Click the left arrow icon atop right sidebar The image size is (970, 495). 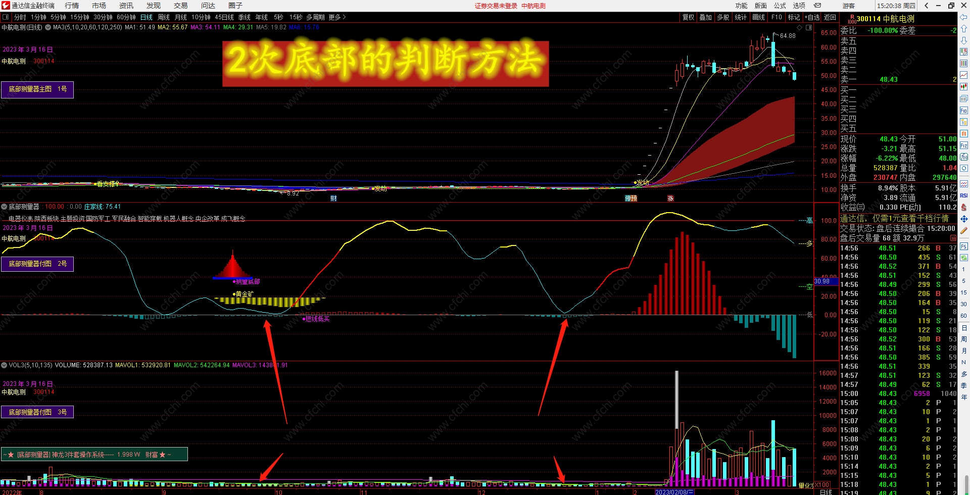click(x=964, y=17)
